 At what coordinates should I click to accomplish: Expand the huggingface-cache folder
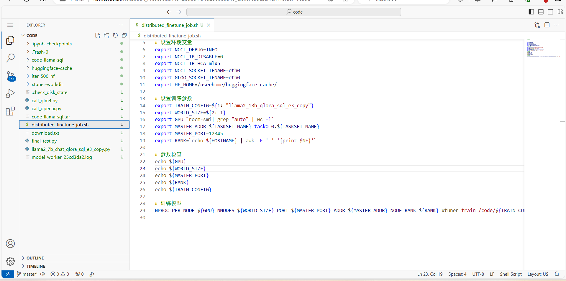click(52, 68)
